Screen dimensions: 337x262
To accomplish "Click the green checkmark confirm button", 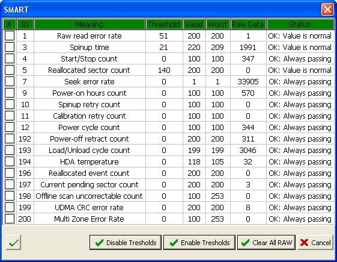I will pyautogui.click(x=13, y=243).
